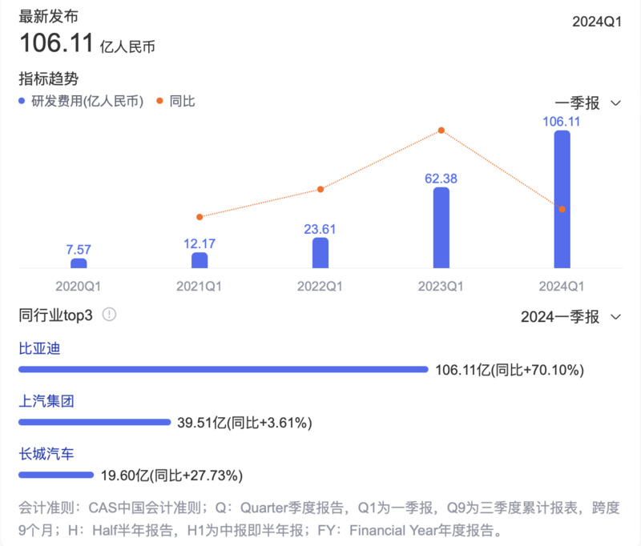Viewport: 641px width, 546px height.
Task: Click the 长城汽车 19.60亿 progress bar
Action: [x=56, y=475]
